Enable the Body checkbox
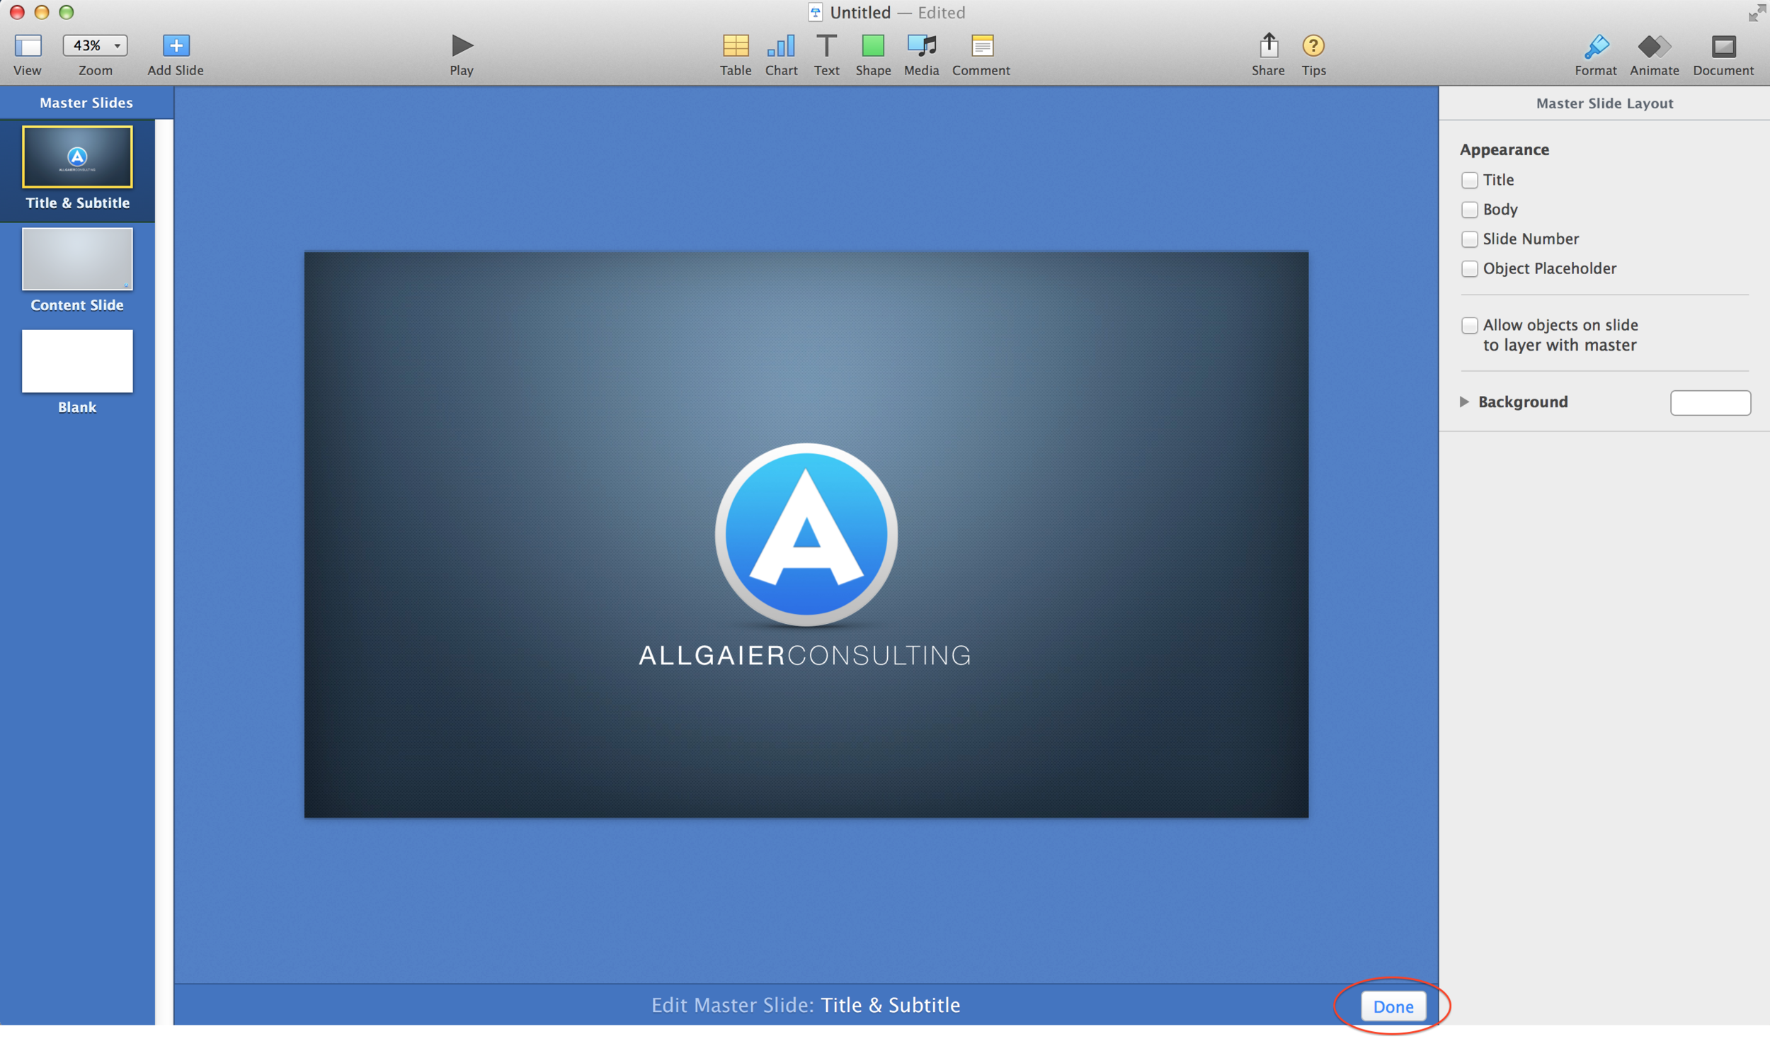The width and height of the screenshot is (1770, 1046). (1469, 210)
